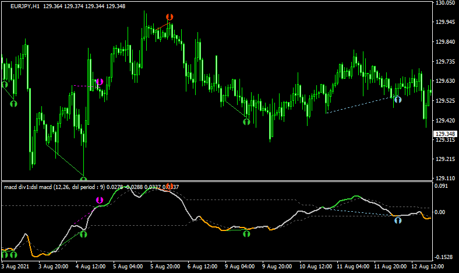Click the 3 Aug 2021 date label
Image resolution: width=459 pixels, height=273 pixels.
[15, 267]
